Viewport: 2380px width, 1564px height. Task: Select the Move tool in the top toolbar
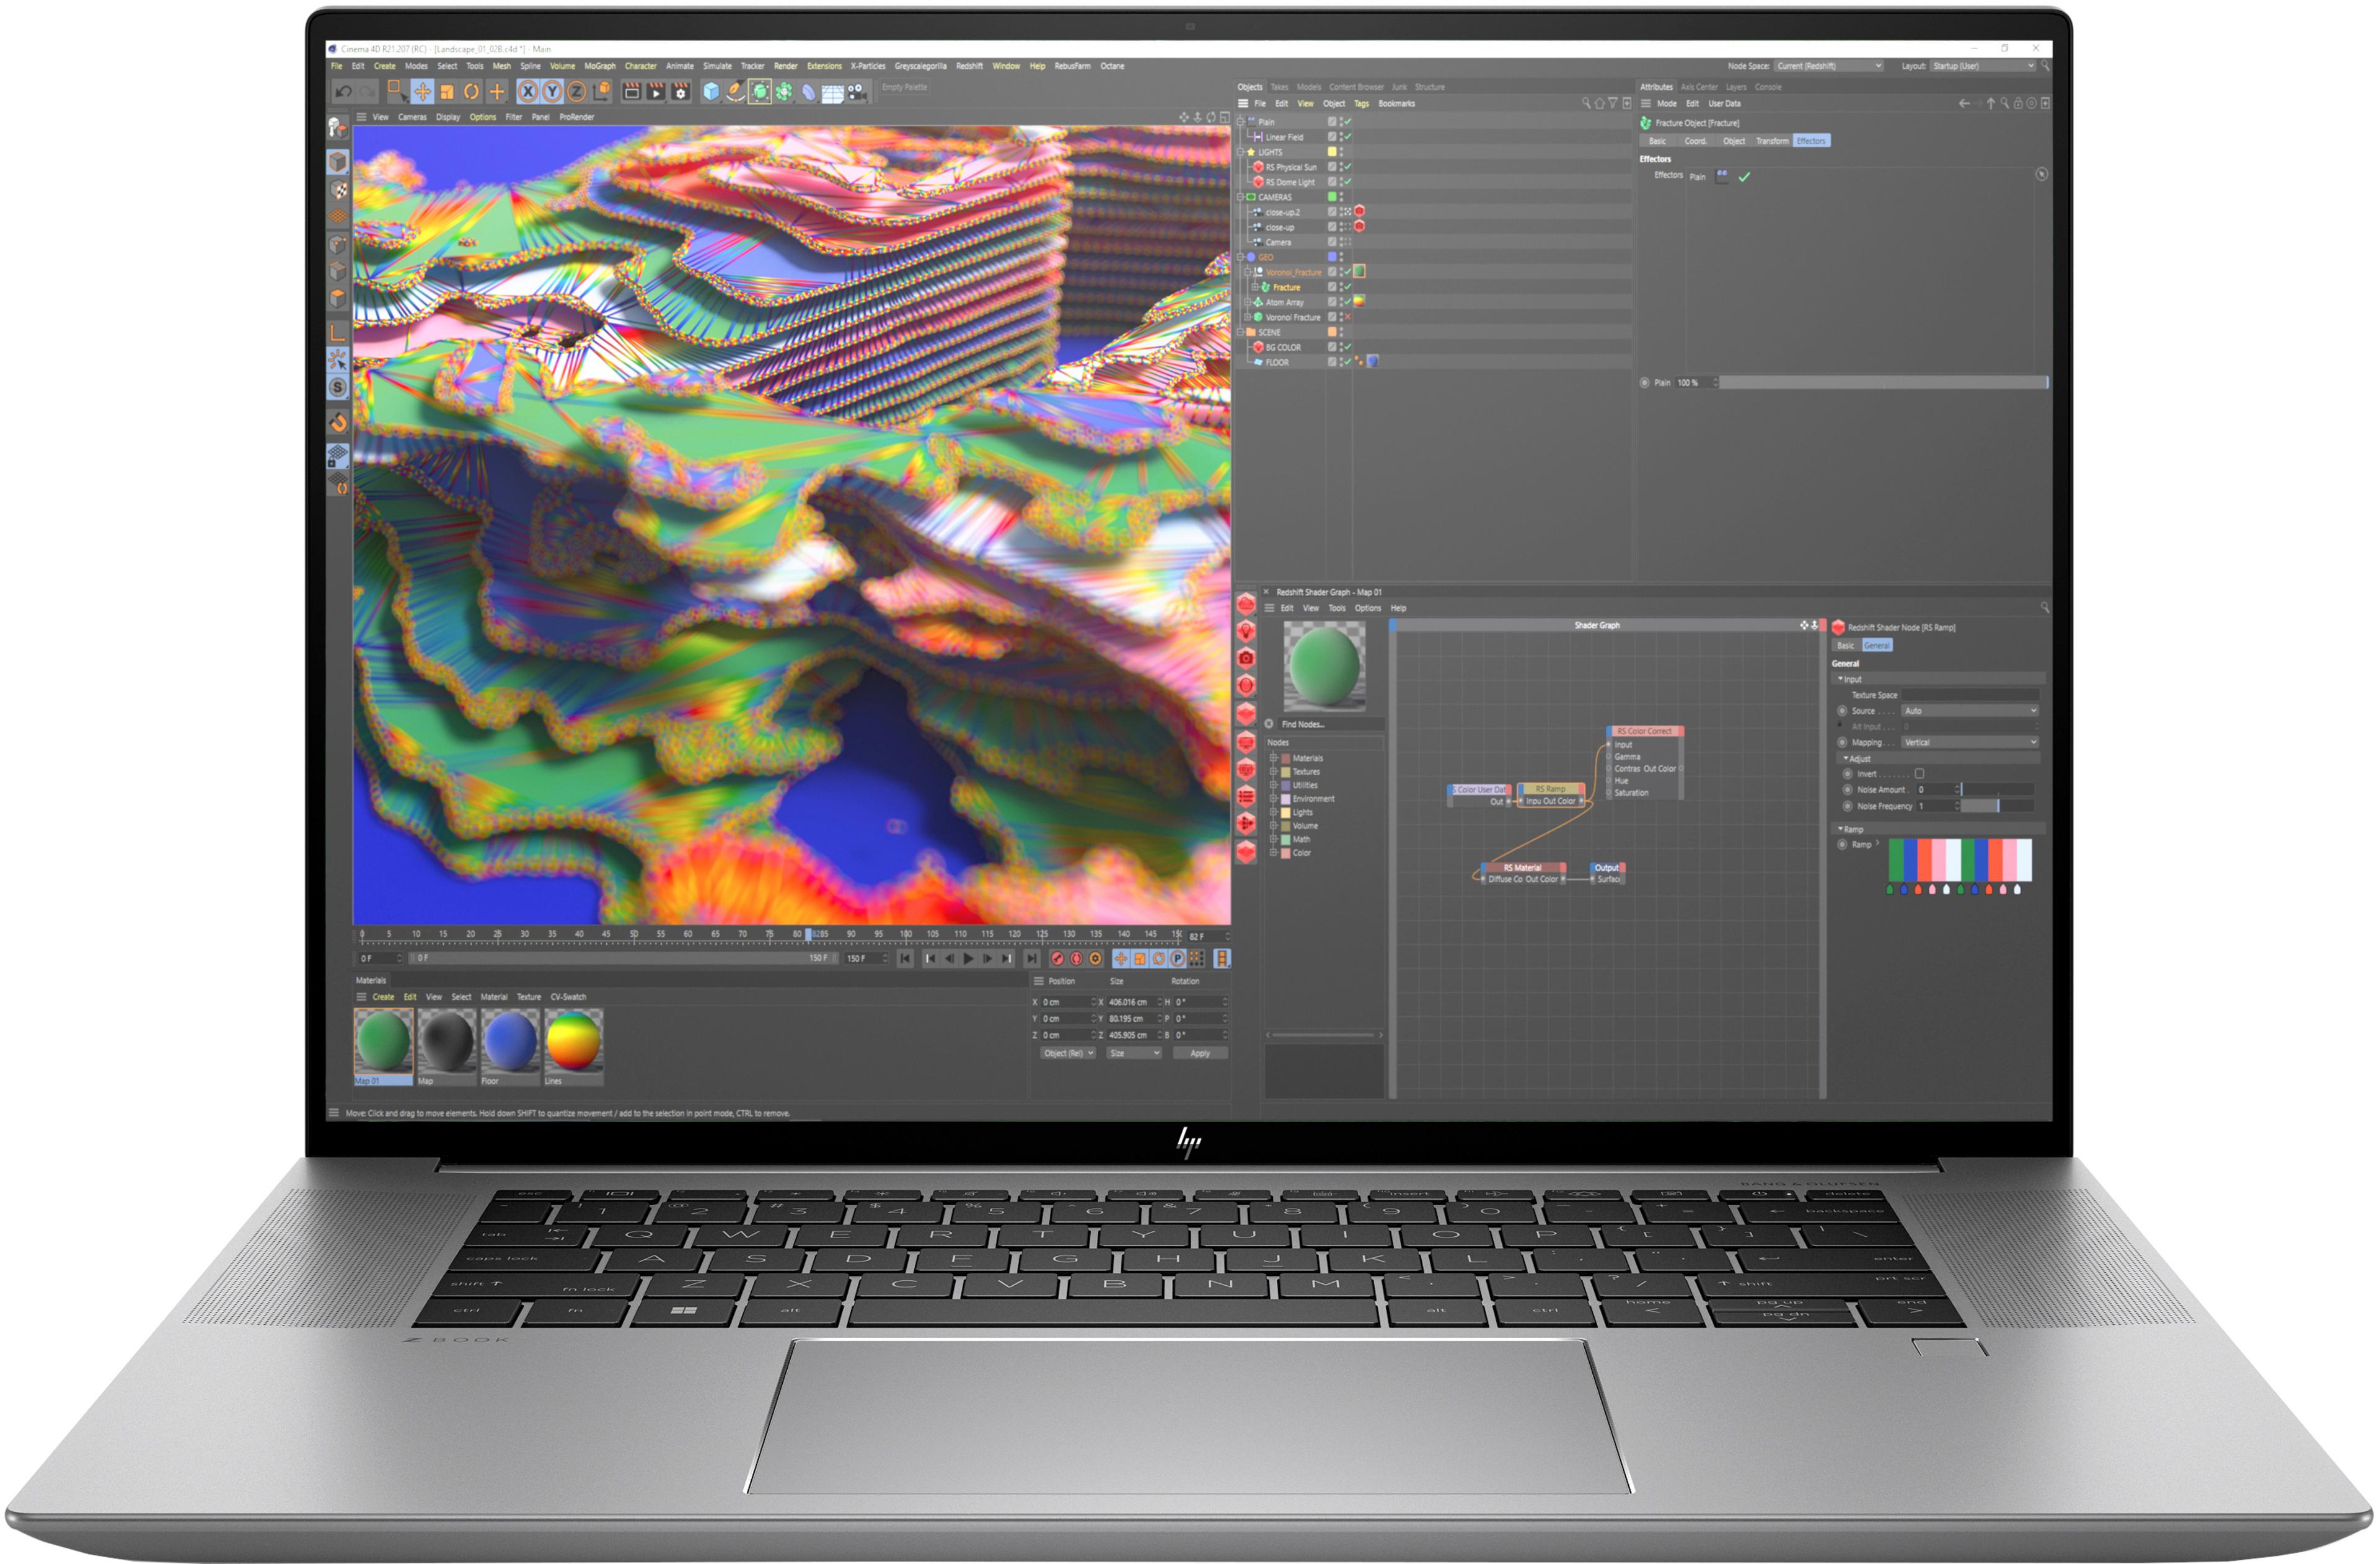[x=422, y=92]
